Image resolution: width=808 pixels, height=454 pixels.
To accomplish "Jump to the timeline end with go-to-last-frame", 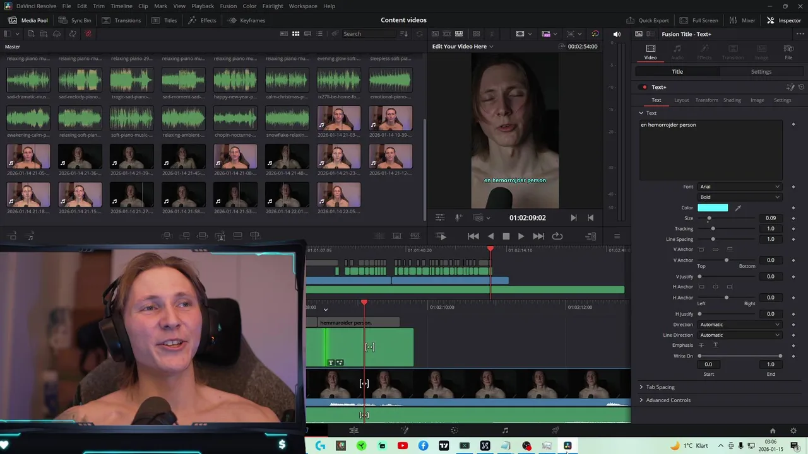I will pyautogui.click(x=538, y=236).
